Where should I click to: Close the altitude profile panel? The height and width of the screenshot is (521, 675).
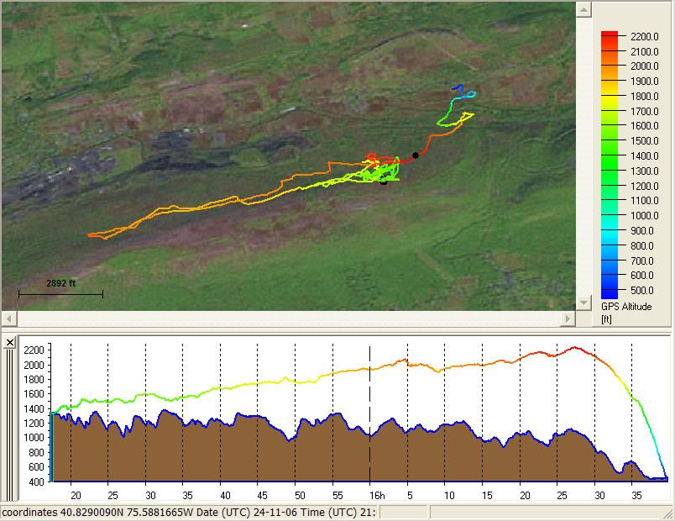10,343
